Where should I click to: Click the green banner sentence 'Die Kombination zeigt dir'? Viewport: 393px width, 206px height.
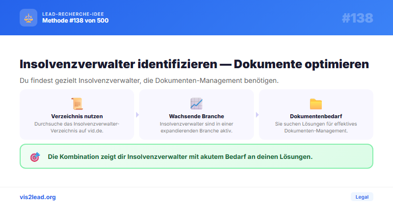pyautogui.click(x=180, y=156)
